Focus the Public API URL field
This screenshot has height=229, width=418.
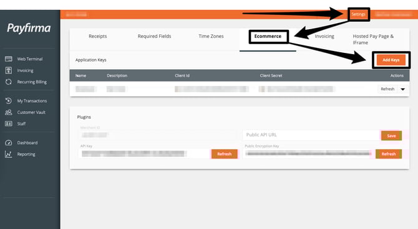pos(311,135)
